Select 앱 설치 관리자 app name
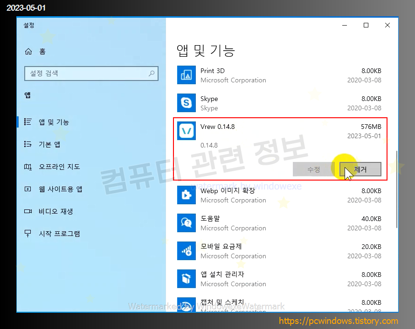 [x=222, y=275]
